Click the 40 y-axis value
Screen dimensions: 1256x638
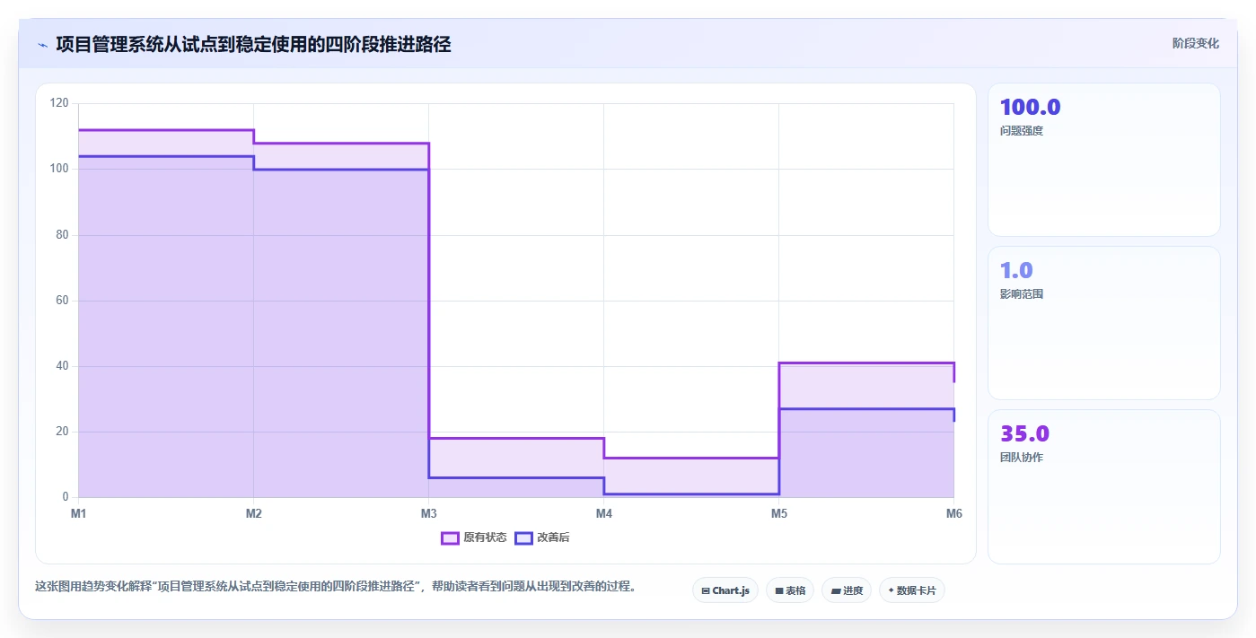click(x=62, y=366)
